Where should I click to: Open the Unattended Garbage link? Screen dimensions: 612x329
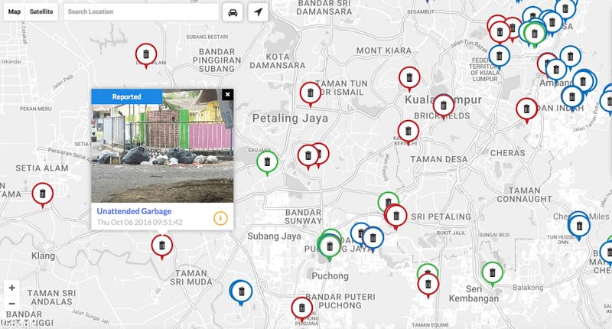click(134, 211)
